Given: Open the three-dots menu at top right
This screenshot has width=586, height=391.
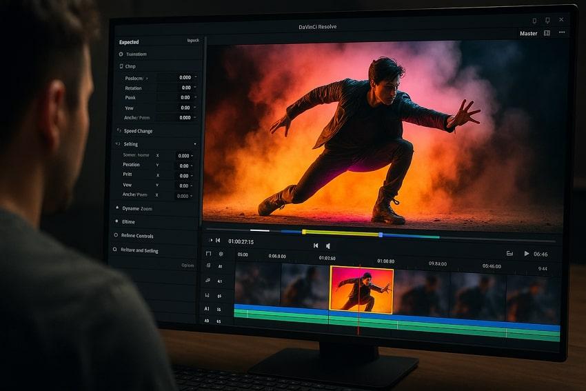Looking at the screenshot, I should (x=562, y=32).
